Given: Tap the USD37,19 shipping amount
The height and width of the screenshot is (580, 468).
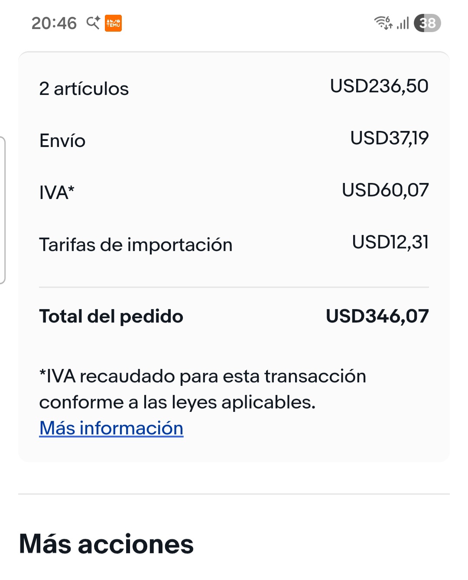Looking at the screenshot, I should (x=389, y=138).
